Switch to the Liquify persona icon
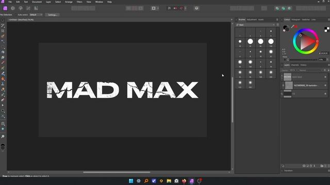 [x=13, y=8]
